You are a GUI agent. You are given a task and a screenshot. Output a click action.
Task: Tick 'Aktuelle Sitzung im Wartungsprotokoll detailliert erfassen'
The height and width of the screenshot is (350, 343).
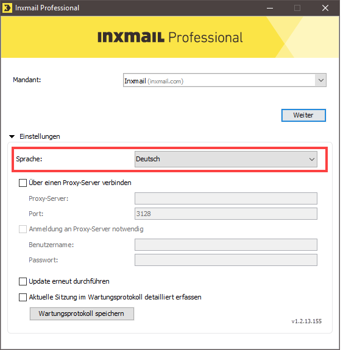(23, 297)
